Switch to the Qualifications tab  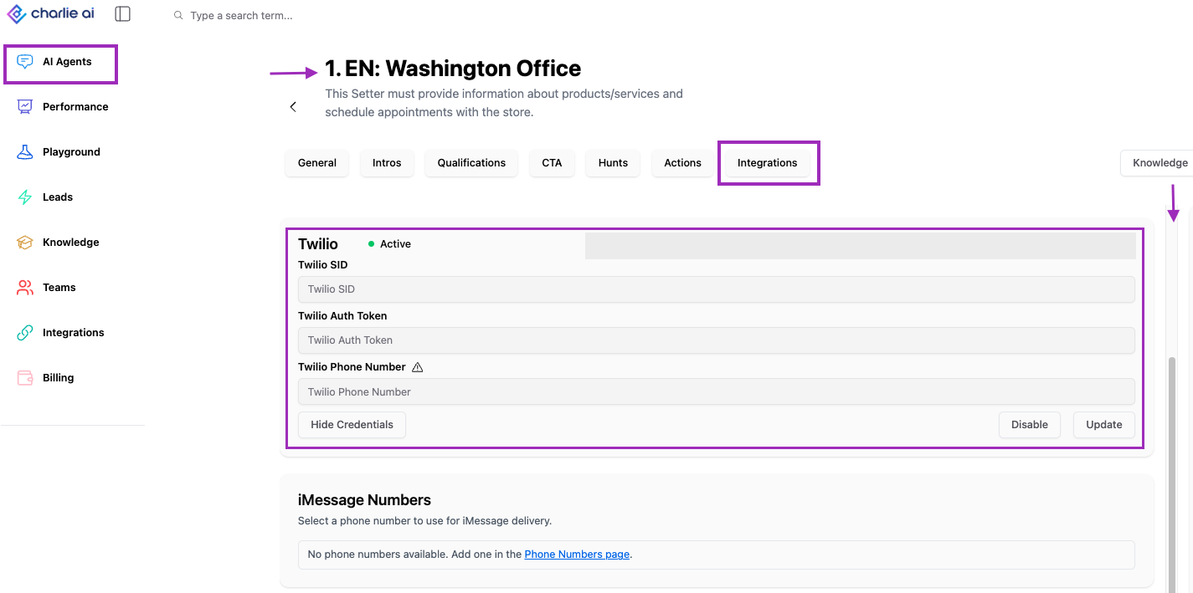[x=471, y=163]
